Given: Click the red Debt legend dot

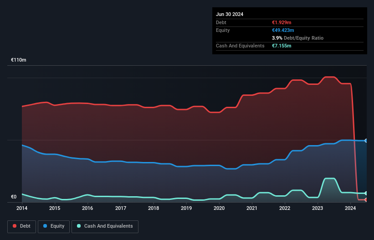Looking at the screenshot, I should pyautogui.click(x=15, y=226).
